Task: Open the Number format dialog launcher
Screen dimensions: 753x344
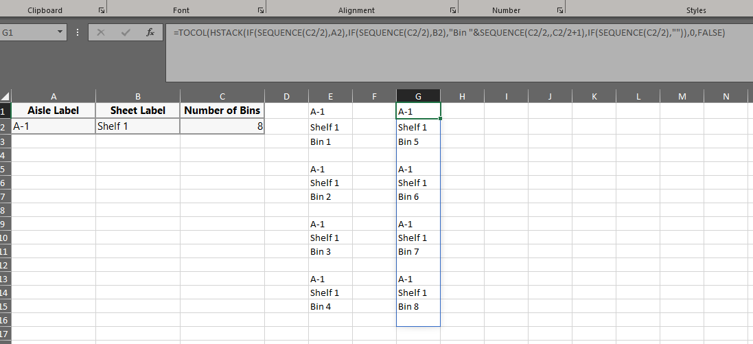Action: 560,10
